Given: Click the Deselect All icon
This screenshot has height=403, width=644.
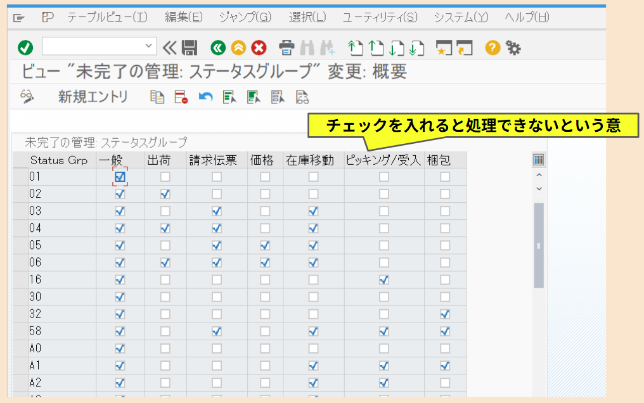Looking at the screenshot, I should coord(278,97).
